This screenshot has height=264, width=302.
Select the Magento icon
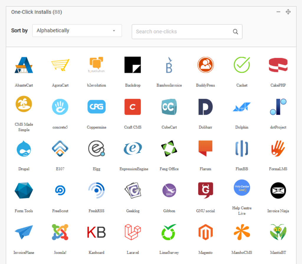[206, 232]
